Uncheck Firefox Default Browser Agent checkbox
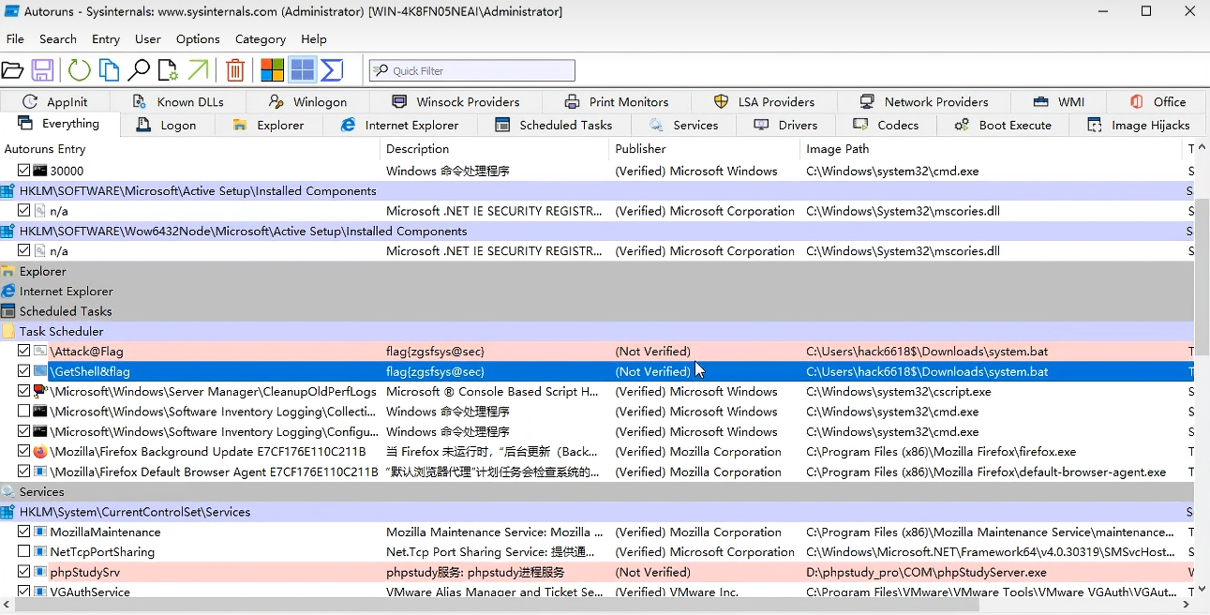Image resolution: width=1210 pixels, height=615 pixels. pyautogui.click(x=24, y=472)
